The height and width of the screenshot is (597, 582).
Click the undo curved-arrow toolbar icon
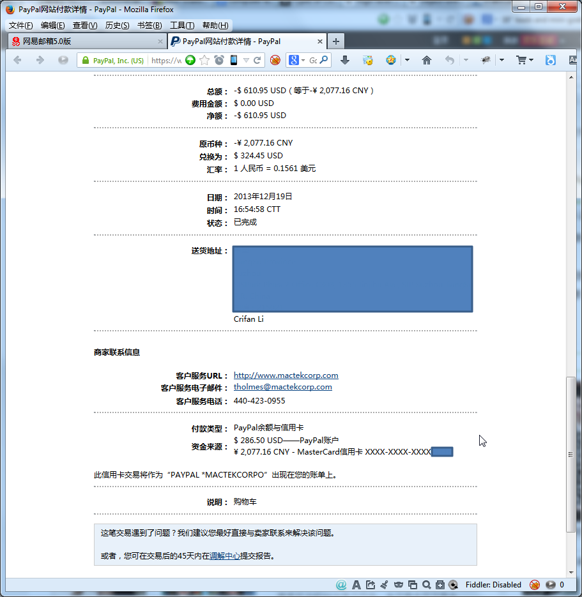coord(450,60)
